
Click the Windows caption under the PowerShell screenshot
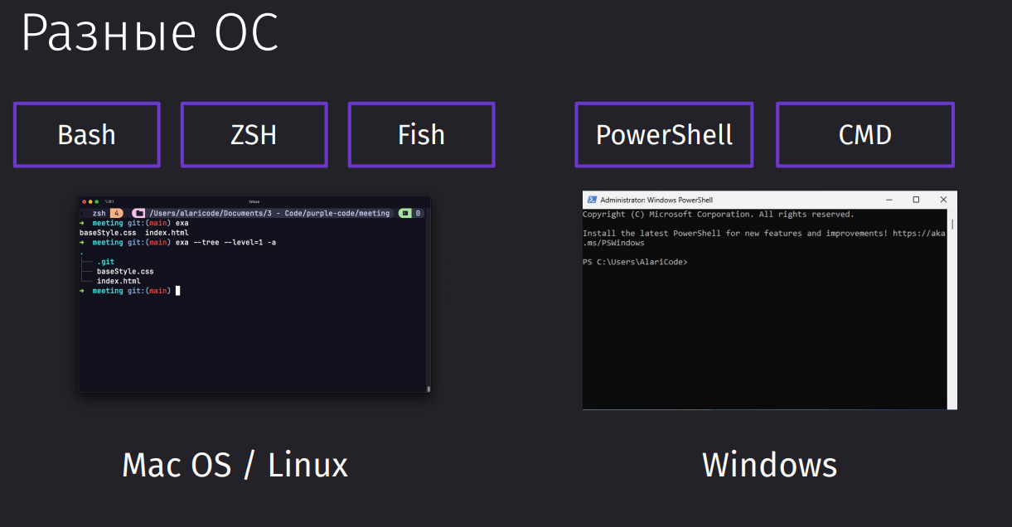[770, 465]
